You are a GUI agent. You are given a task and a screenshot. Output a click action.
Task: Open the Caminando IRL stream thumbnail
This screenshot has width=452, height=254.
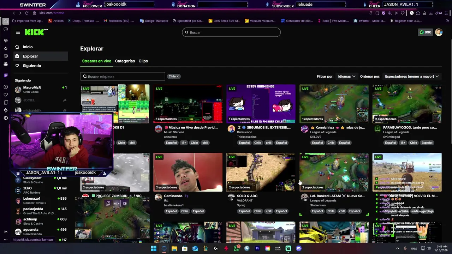click(188, 172)
